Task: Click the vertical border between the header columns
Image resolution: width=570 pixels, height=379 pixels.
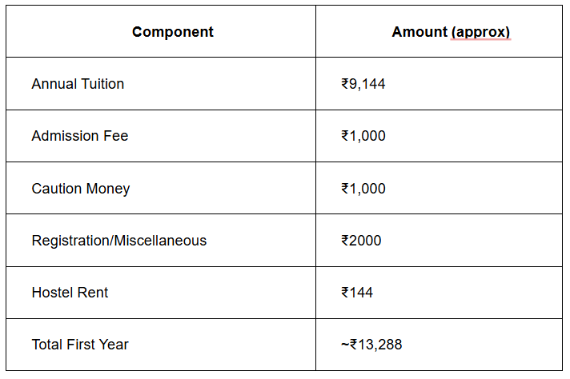Action: [x=315, y=32]
